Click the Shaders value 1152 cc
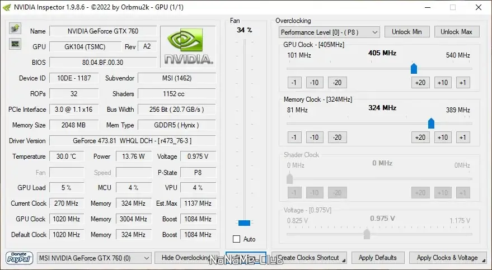 (x=177, y=94)
